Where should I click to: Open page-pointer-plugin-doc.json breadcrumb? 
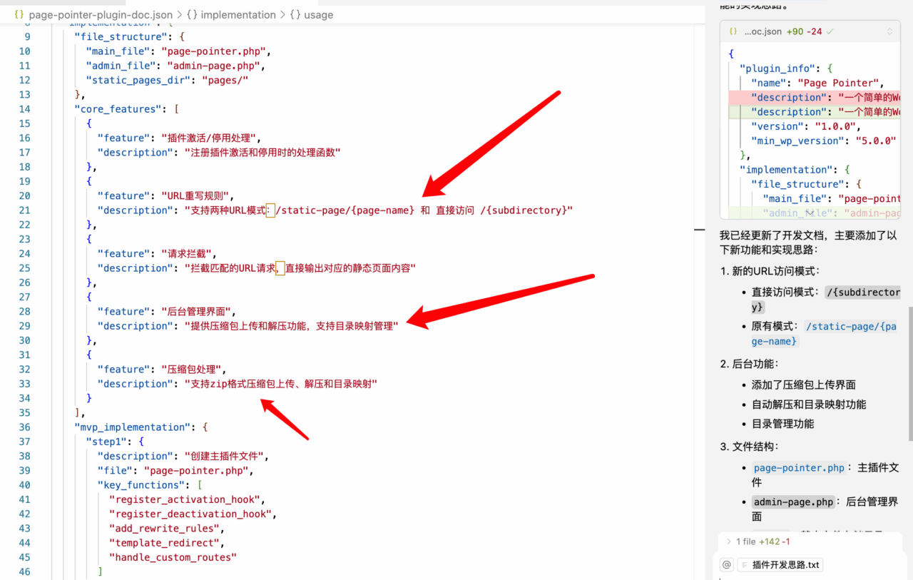click(101, 14)
